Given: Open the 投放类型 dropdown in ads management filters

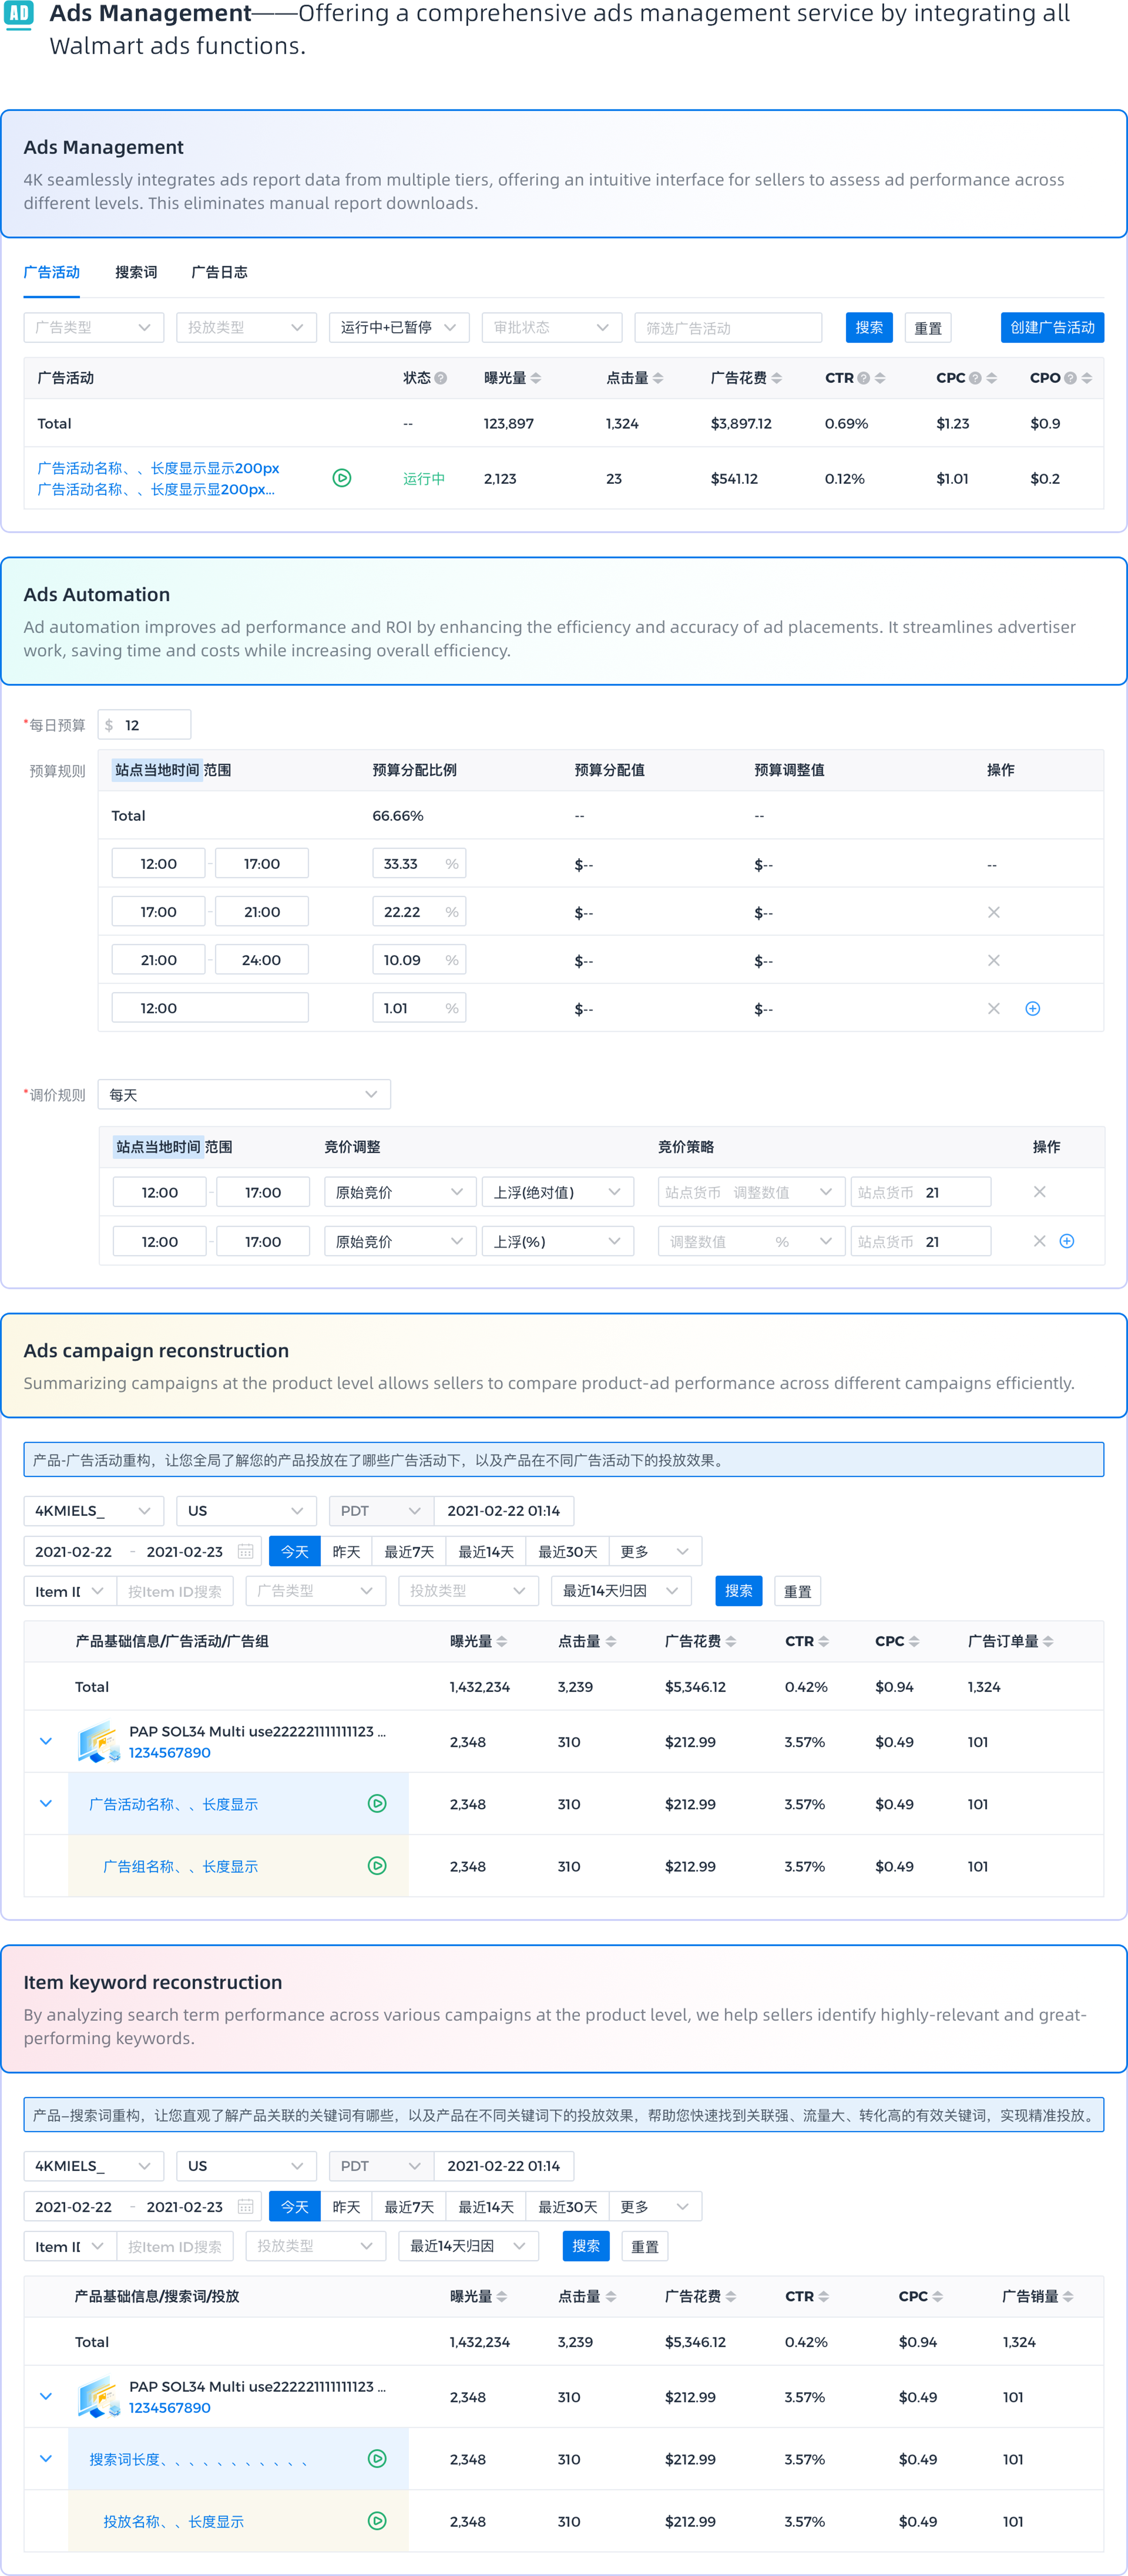Looking at the screenshot, I should click(246, 327).
